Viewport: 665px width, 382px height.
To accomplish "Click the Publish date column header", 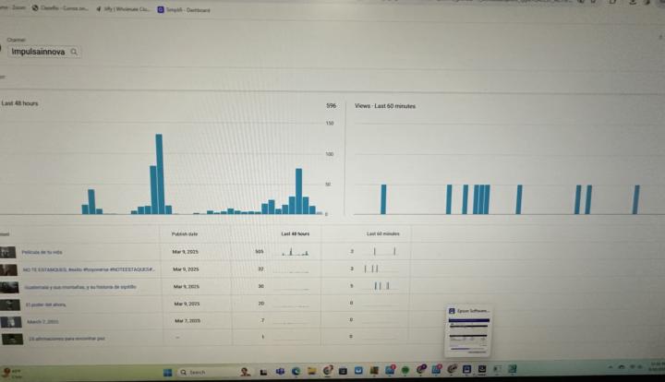I will pyautogui.click(x=185, y=233).
